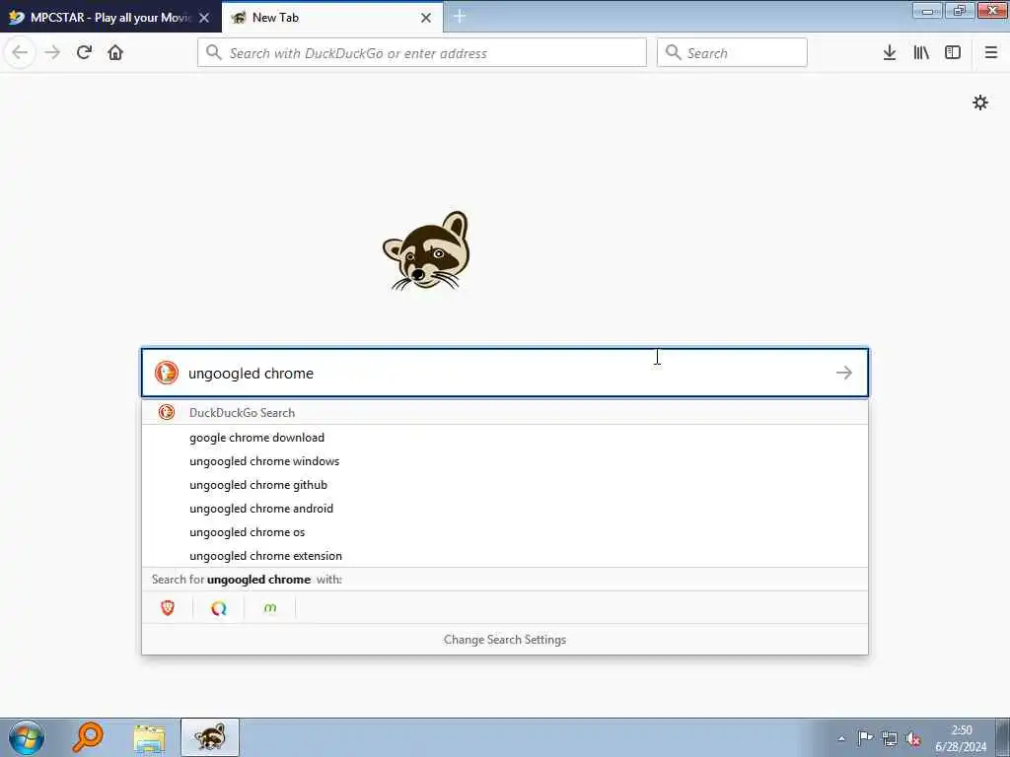Viewport: 1010px width, 757px height.
Task: Focus the address bar field
Action: coord(422,53)
